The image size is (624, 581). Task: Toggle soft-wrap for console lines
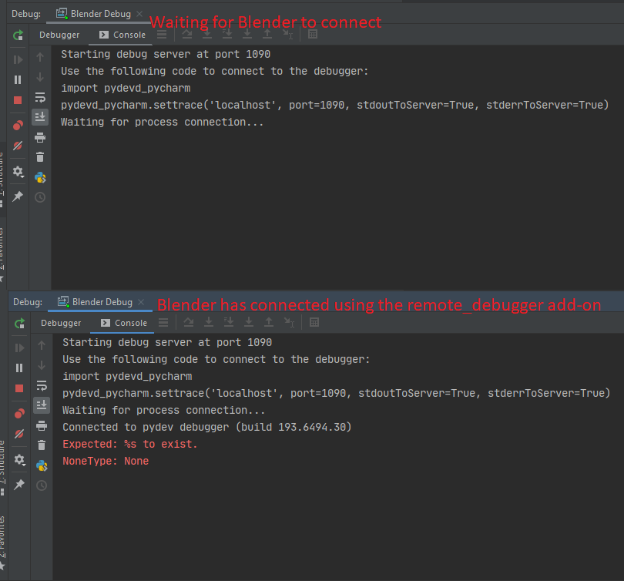[x=40, y=99]
